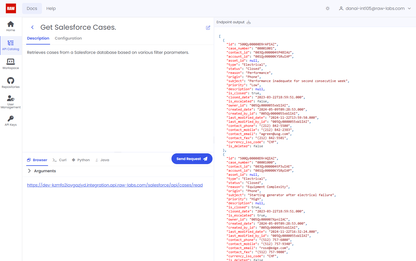
Task: Click the Get Salesforce Cases title
Action: pyautogui.click(x=78, y=27)
